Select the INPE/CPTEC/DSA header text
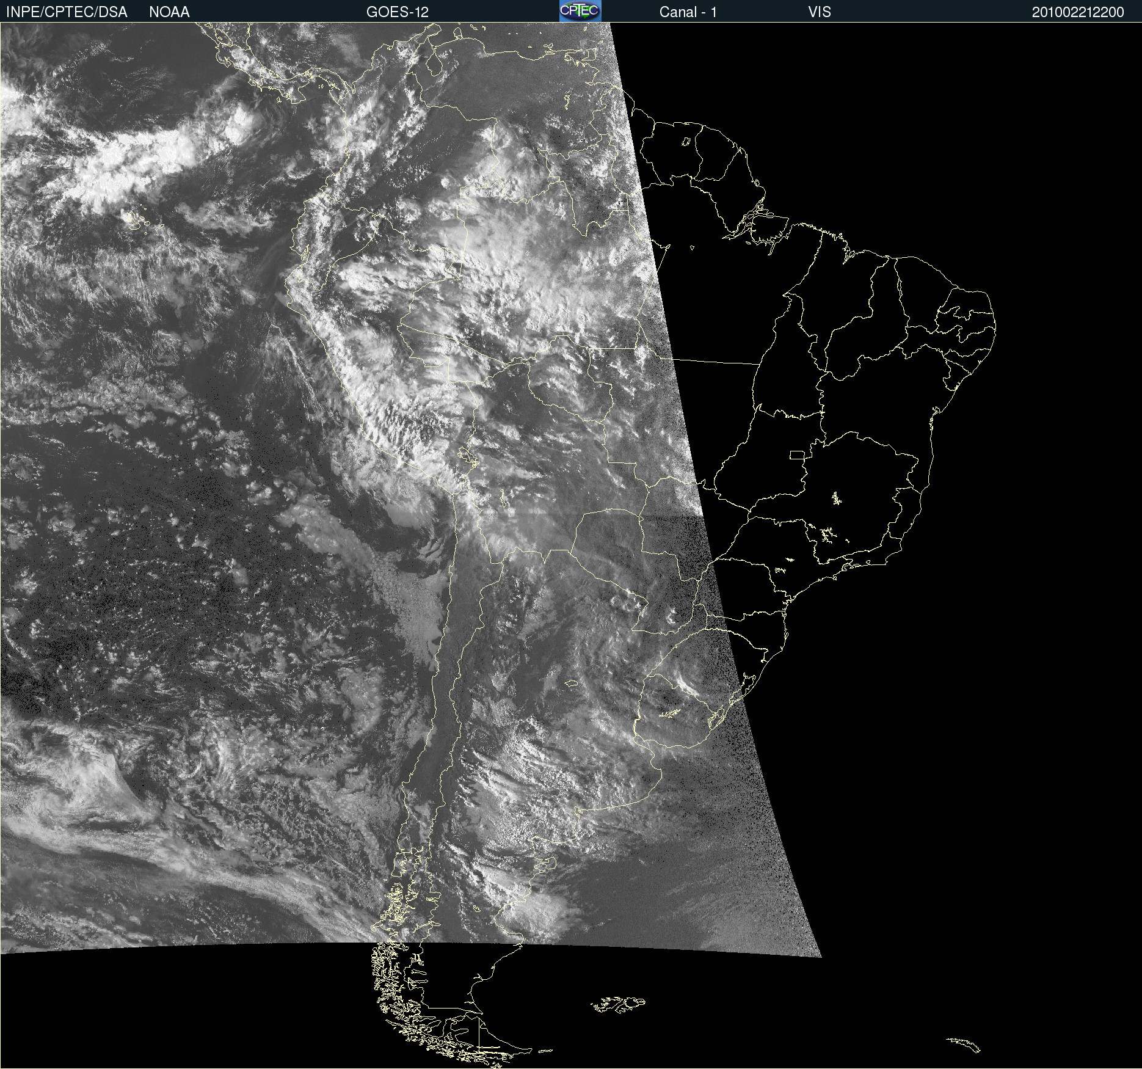 67,12
